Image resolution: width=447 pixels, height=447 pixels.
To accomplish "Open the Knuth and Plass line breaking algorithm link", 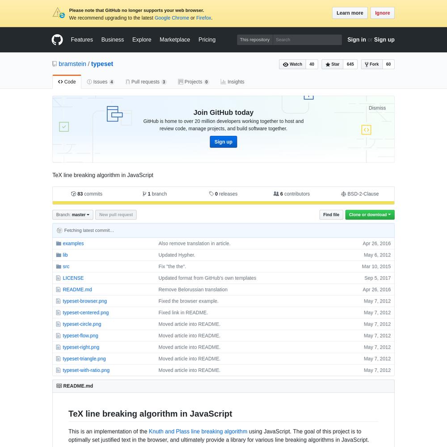I will point(198,431).
